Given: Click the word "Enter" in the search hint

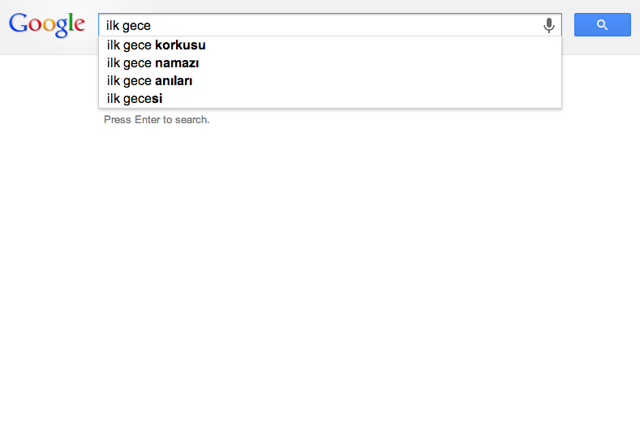Looking at the screenshot, I should (x=148, y=119).
